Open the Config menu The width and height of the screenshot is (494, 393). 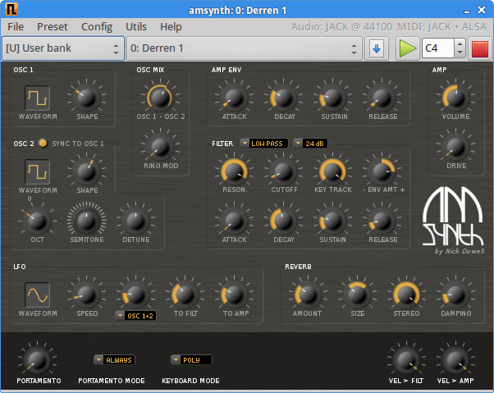pyautogui.click(x=97, y=27)
